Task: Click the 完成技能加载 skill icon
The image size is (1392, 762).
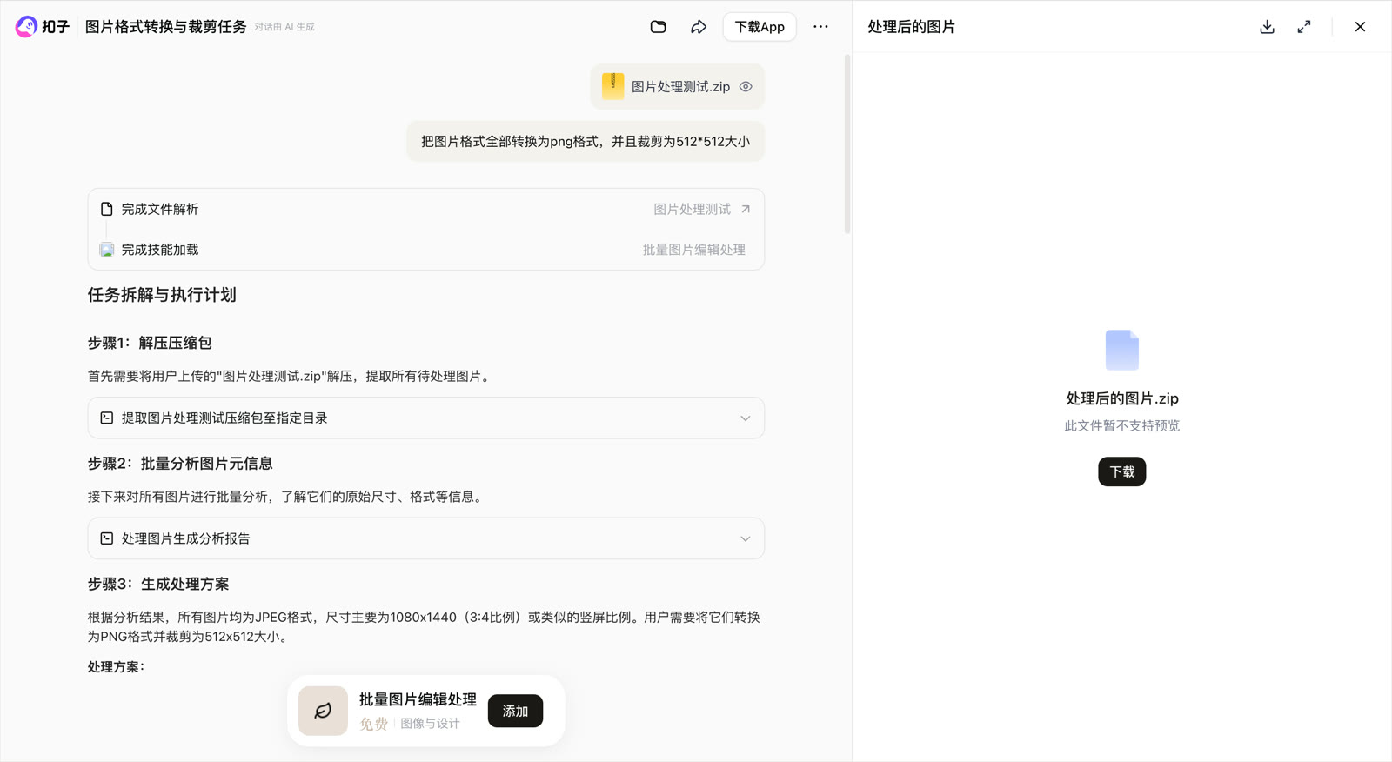Action: (x=107, y=250)
